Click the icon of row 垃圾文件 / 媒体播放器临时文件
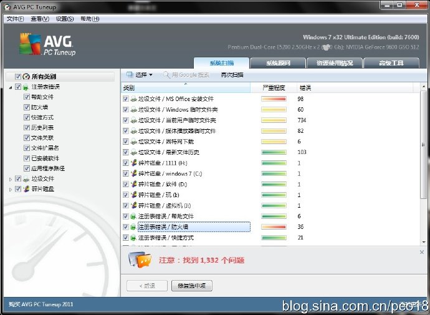430x315 pixels. [x=133, y=131]
